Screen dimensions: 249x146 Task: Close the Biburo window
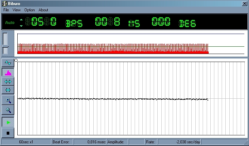coord(244,3)
